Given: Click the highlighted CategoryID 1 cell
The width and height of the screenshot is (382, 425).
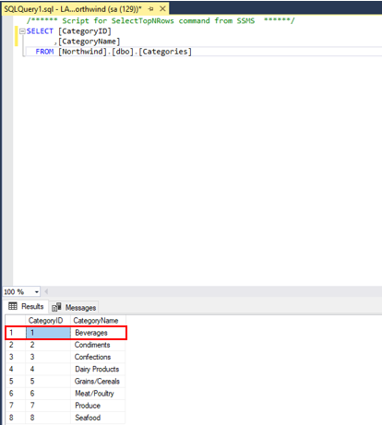Looking at the screenshot, I should coord(48,333).
